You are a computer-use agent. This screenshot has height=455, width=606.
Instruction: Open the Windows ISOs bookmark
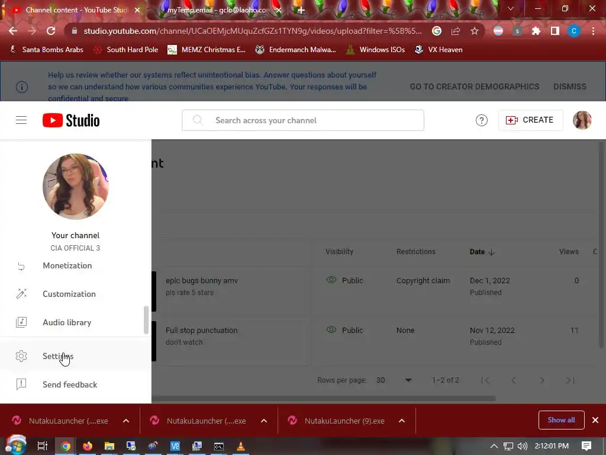(x=375, y=50)
